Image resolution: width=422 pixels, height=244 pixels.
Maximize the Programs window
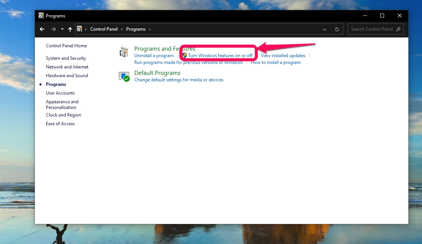(x=382, y=16)
